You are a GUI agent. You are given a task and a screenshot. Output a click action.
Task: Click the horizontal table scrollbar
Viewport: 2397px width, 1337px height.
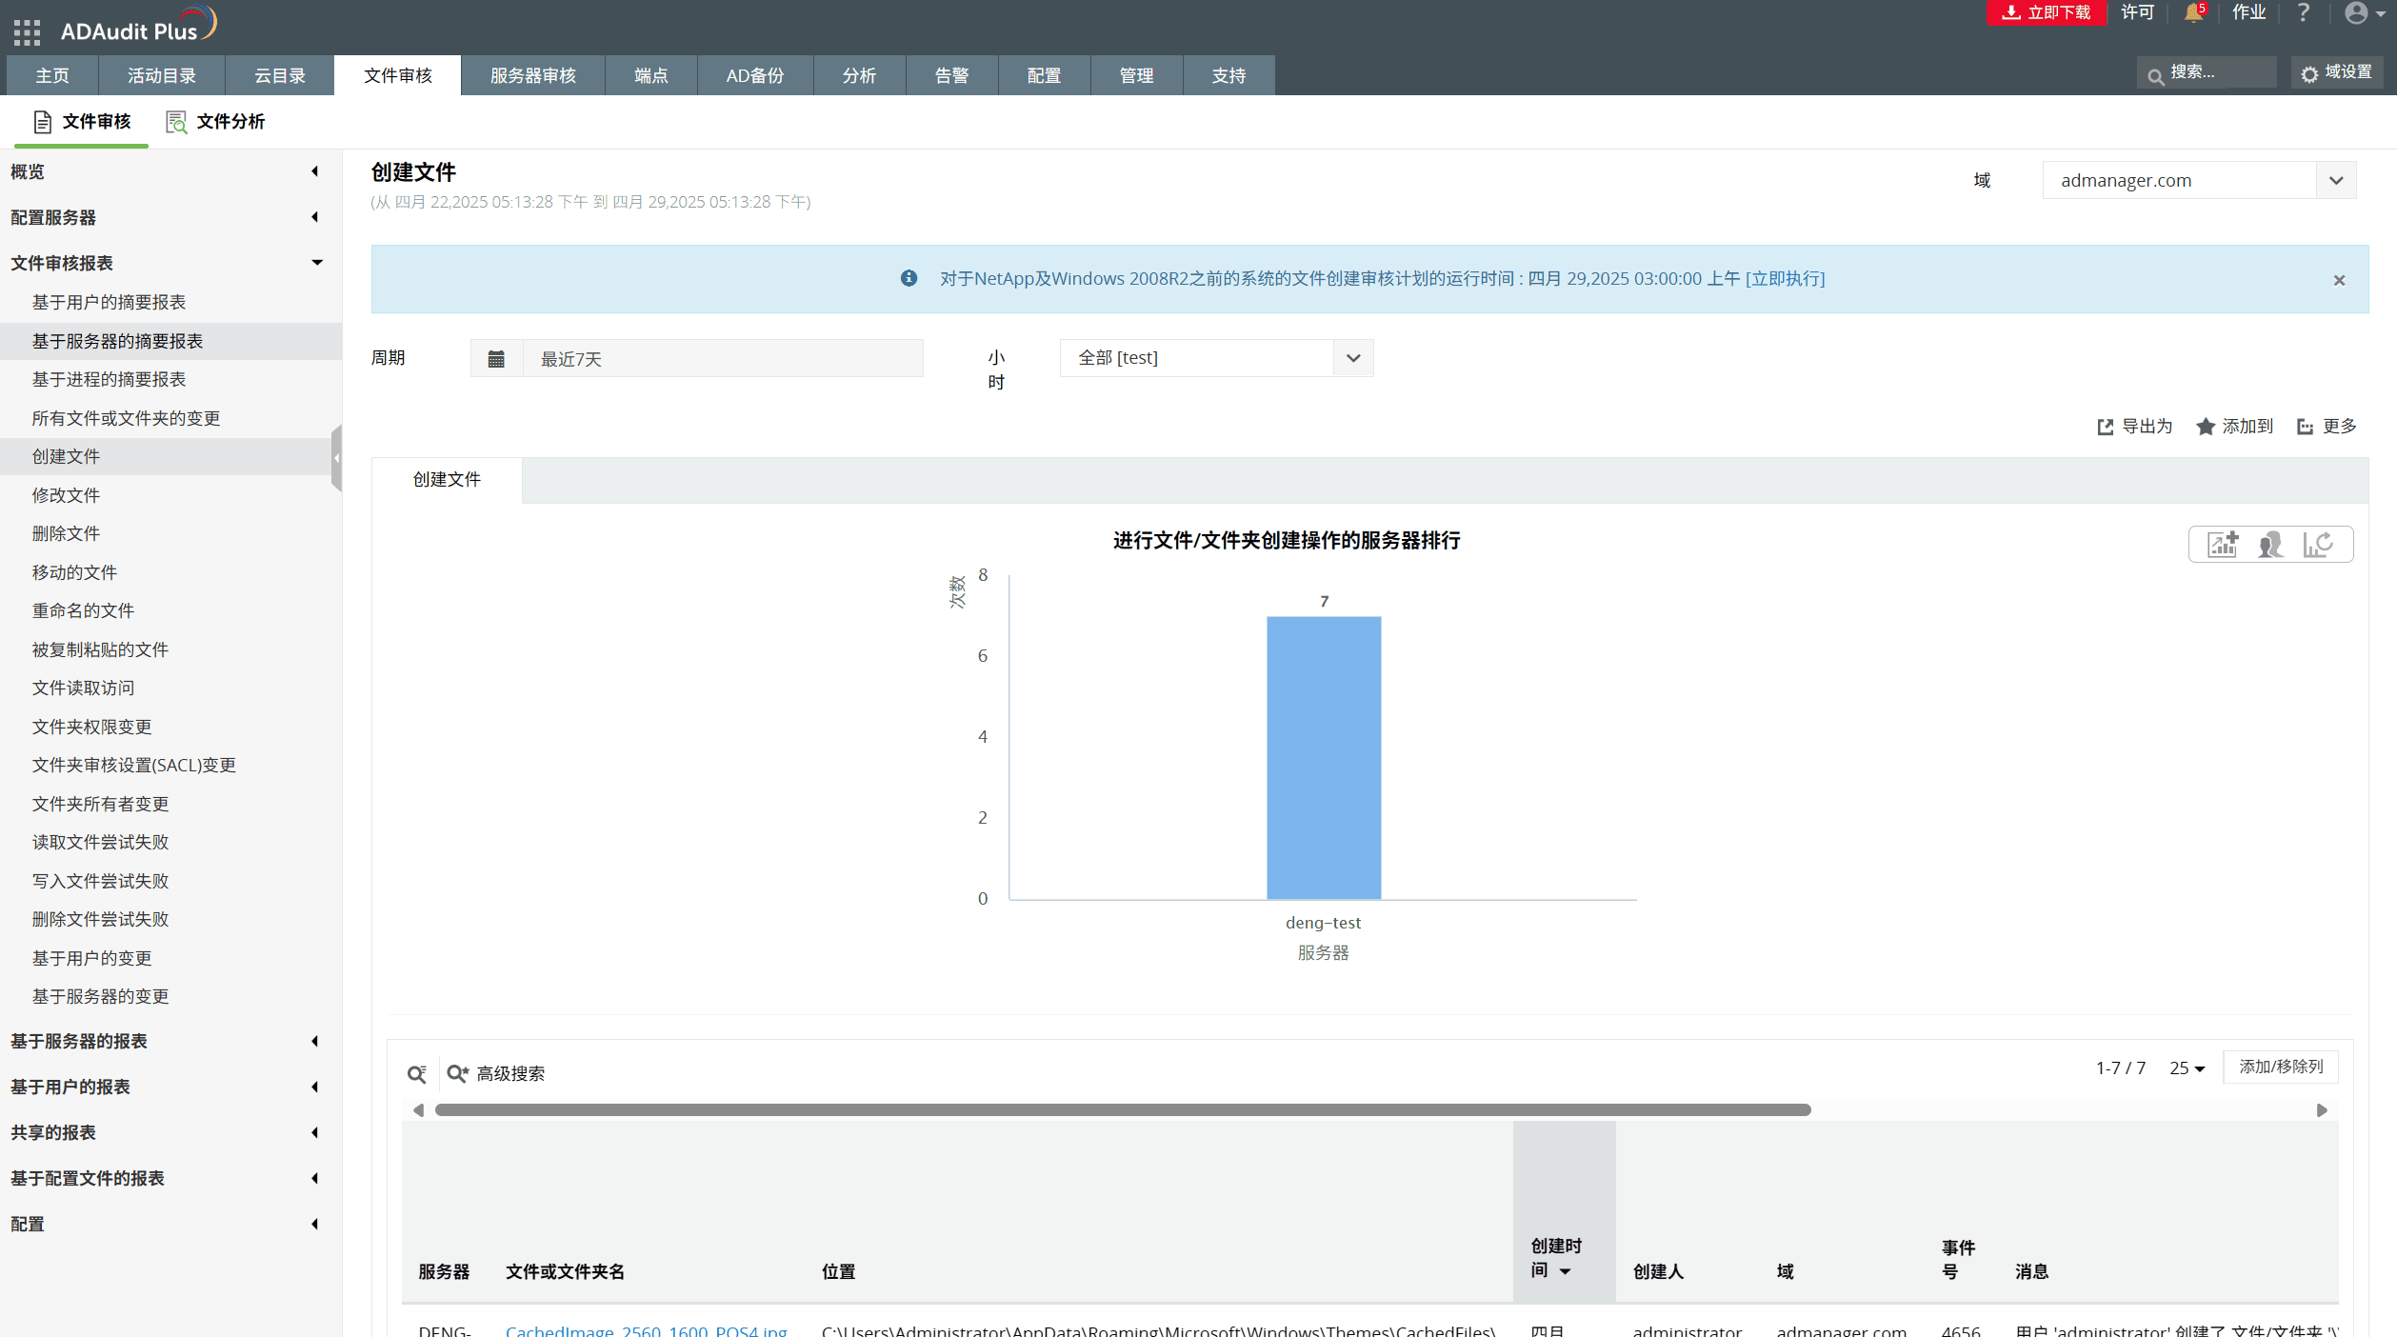click(1122, 1110)
